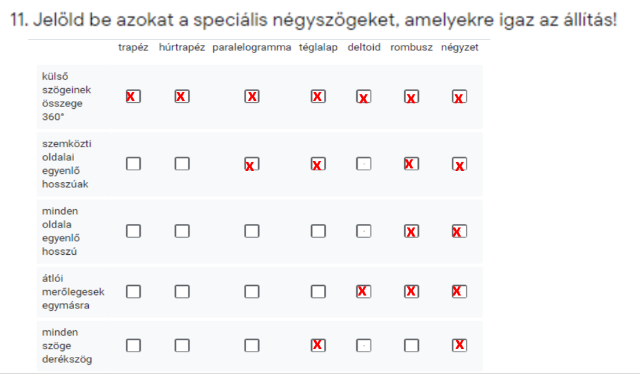Check húrtrapéz for 'minden oldala egyenlő hosszú'
The width and height of the screenshot is (640, 374).
pyautogui.click(x=182, y=231)
